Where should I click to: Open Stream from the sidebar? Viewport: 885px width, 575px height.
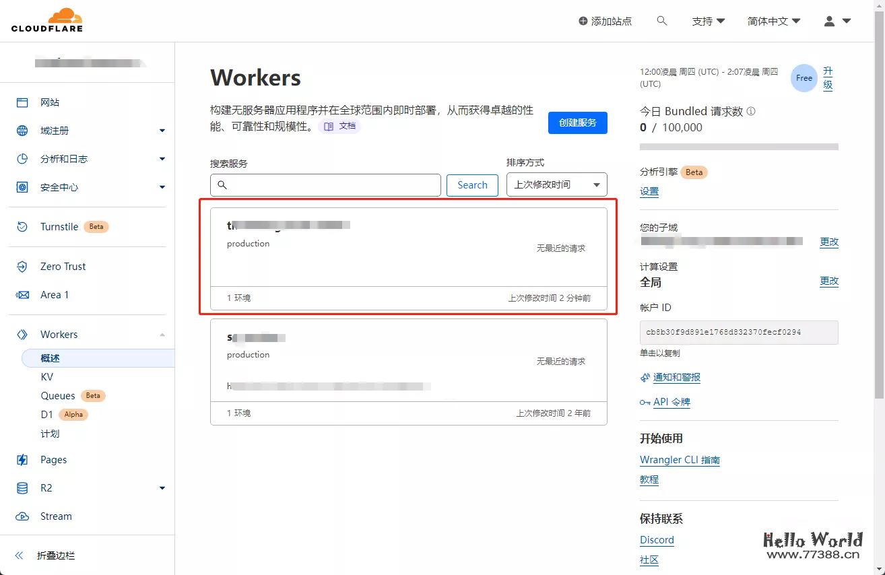(x=57, y=516)
